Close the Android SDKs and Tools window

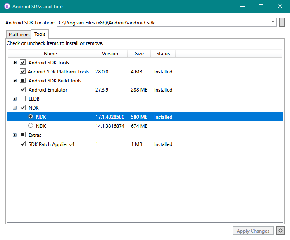(280, 6)
